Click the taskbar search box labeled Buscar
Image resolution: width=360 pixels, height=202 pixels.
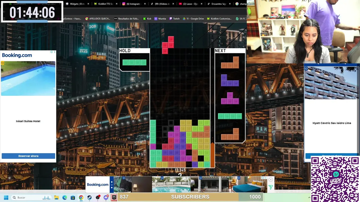31,198
